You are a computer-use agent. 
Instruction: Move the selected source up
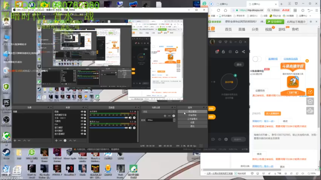pyautogui.click(x=70, y=141)
